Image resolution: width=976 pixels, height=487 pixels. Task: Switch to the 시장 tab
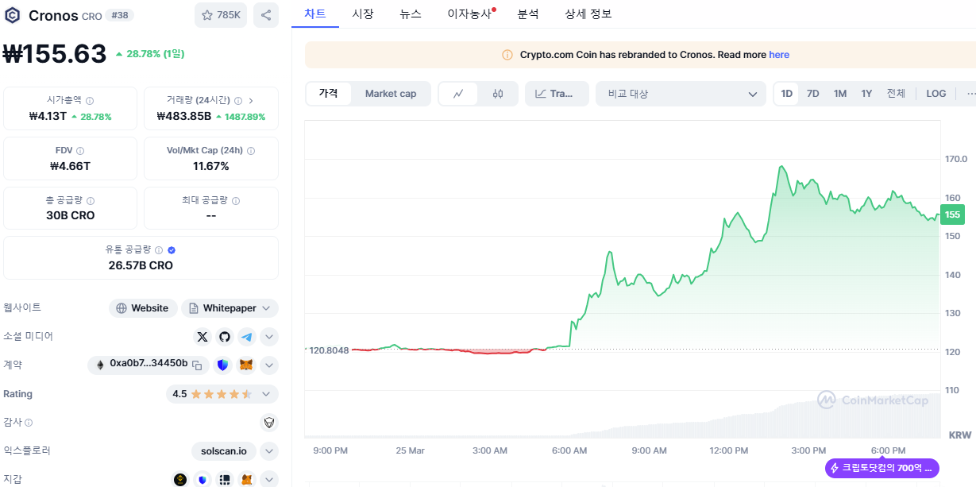363,14
